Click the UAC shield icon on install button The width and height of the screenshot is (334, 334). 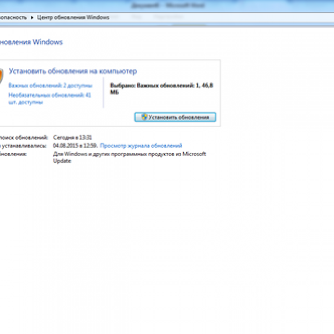(145, 117)
